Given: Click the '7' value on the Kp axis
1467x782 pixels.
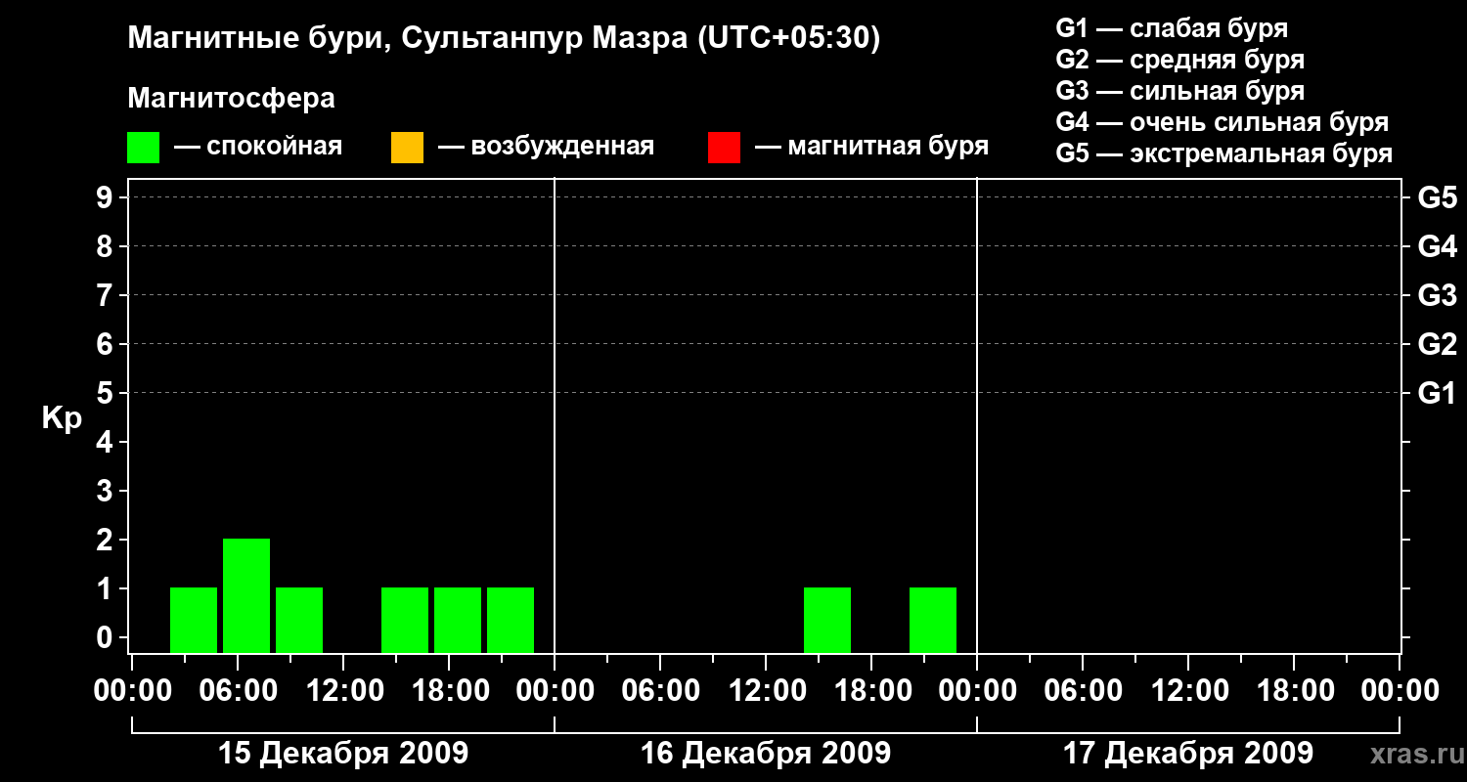Looking at the screenshot, I should 107,295.
